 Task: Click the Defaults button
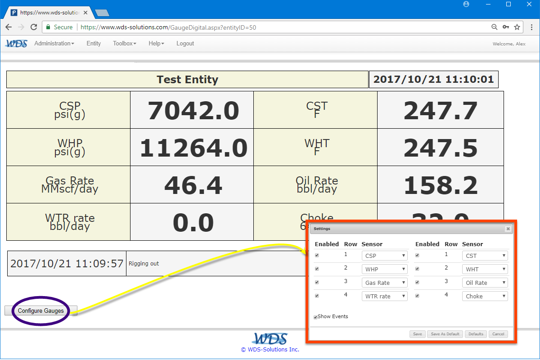tap(476, 334)
